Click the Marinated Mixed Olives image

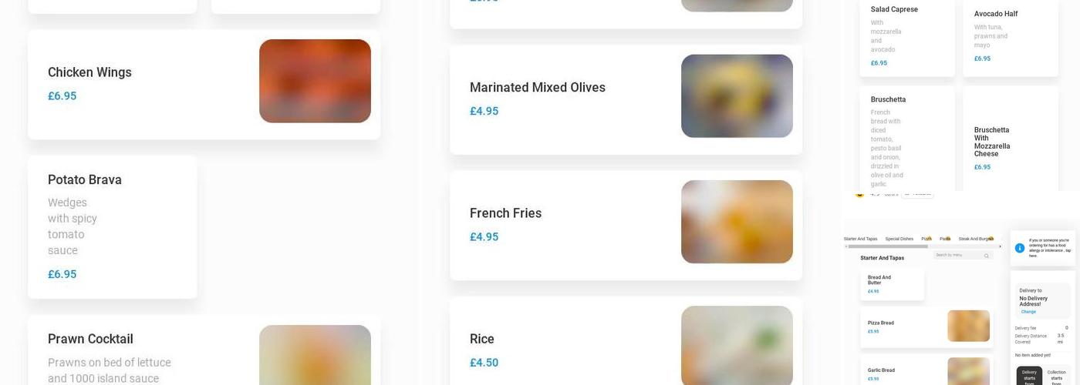737,96
